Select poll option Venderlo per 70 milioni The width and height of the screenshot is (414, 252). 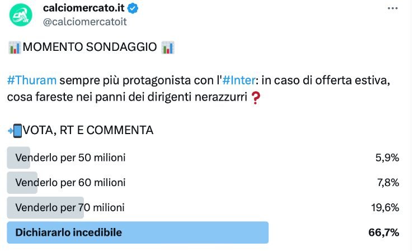(x=70, y=208)
